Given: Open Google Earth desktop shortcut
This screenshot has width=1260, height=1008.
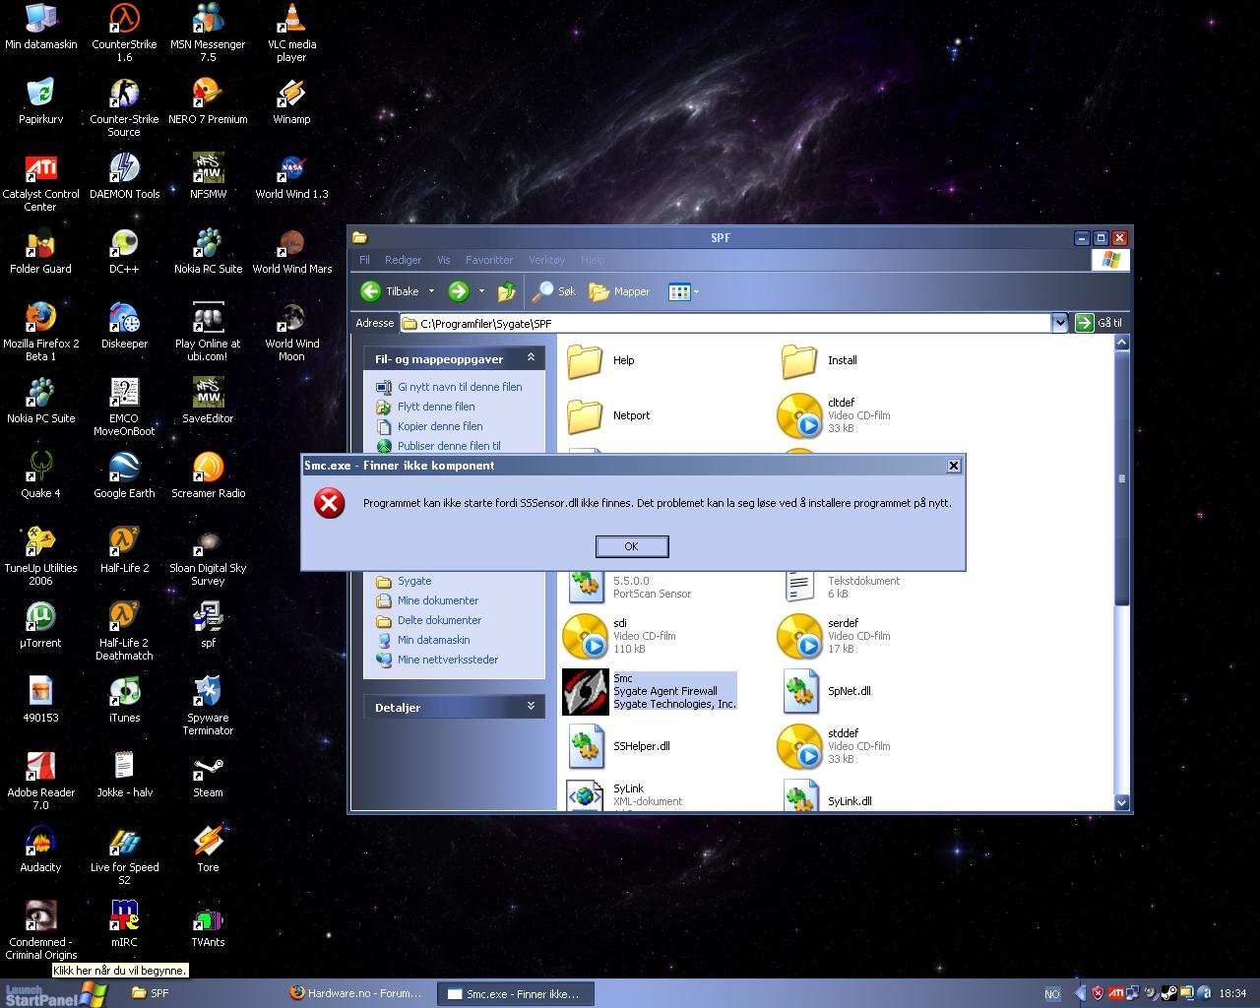Looking at the screenshot, I should point(124,475).
